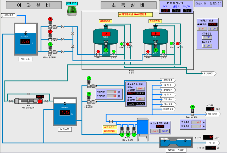
Task: Click the Sampling pump M icon
Action: 192,107
